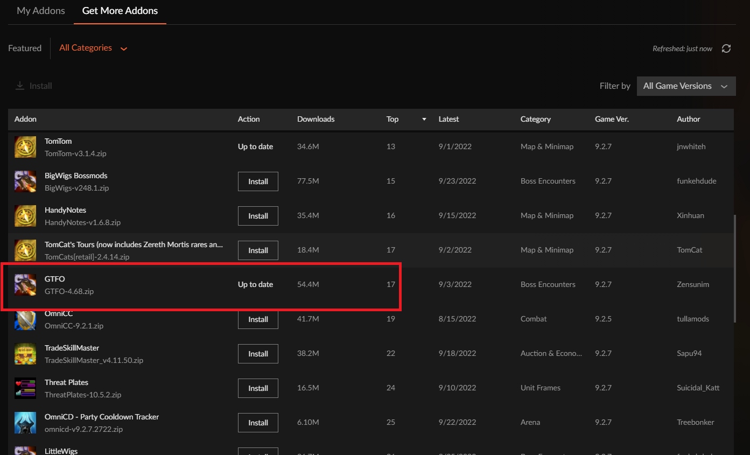Click the BigWigs Bossmods addon icon
The height and width of the screenshot is (455, 750).
pyautogui.click(x=25, y=181)
